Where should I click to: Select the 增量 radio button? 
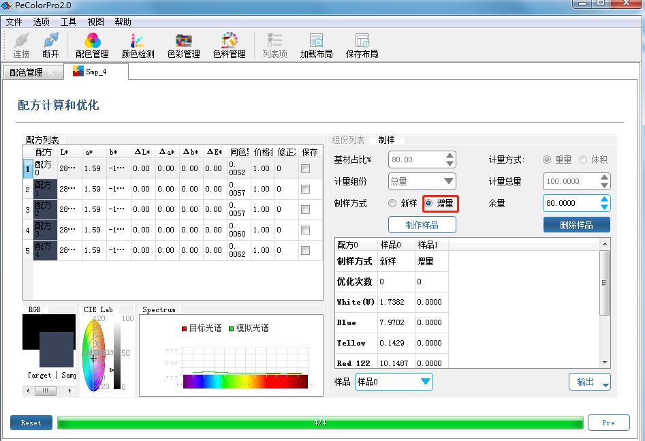click(429, 203)
